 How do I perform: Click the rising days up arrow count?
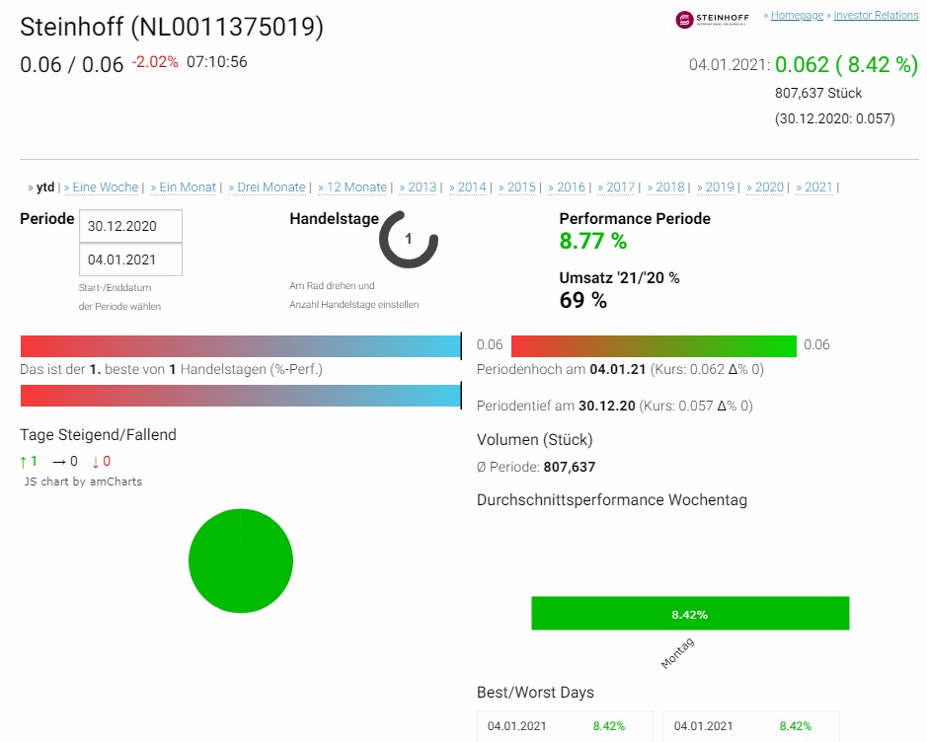[29, 462]
